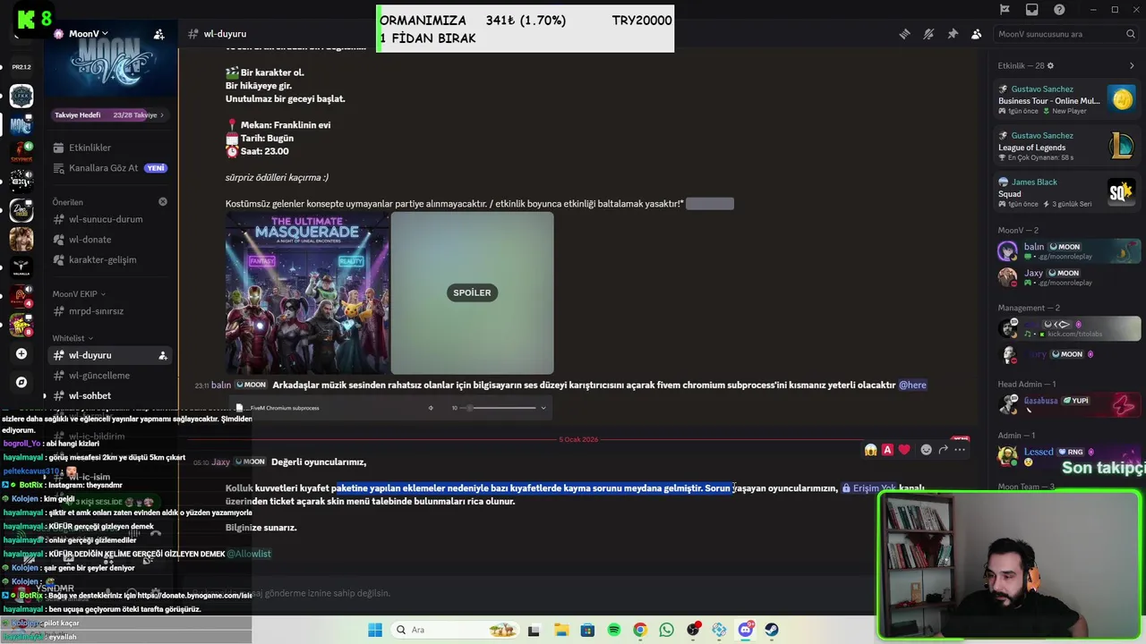The image size is (1146, 644).
Task: Launch Spotify from the taskbar
Action: click(x=614, y=630)
